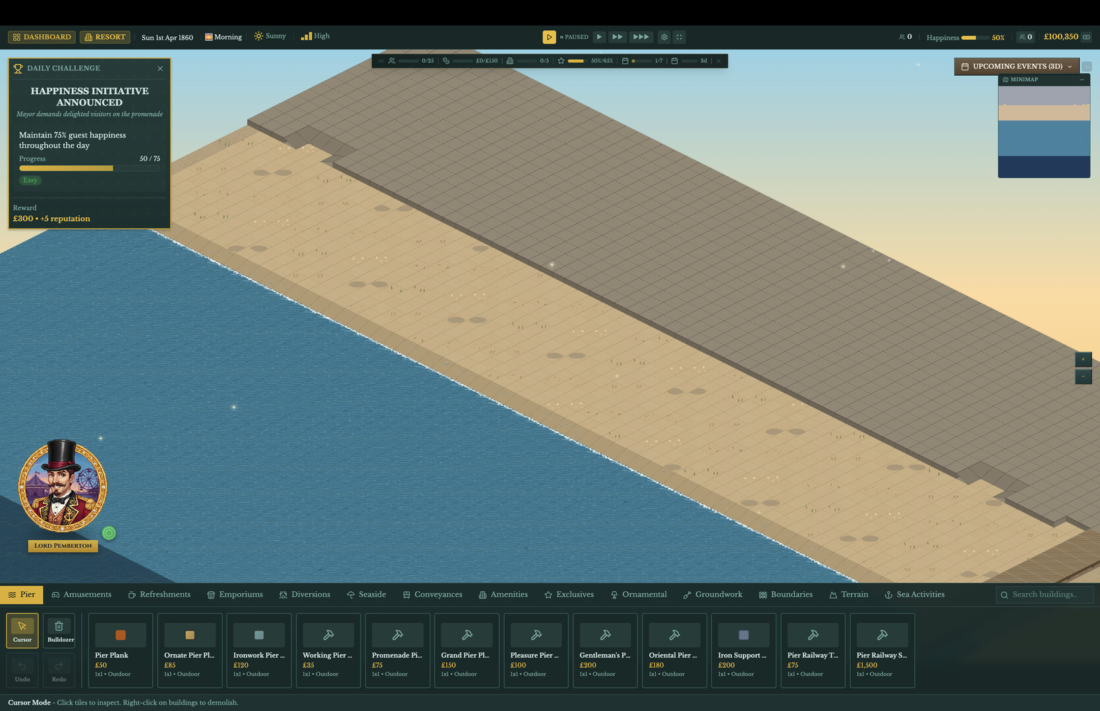Expand the Upcoming Events dropdown

click(1016, 66)
